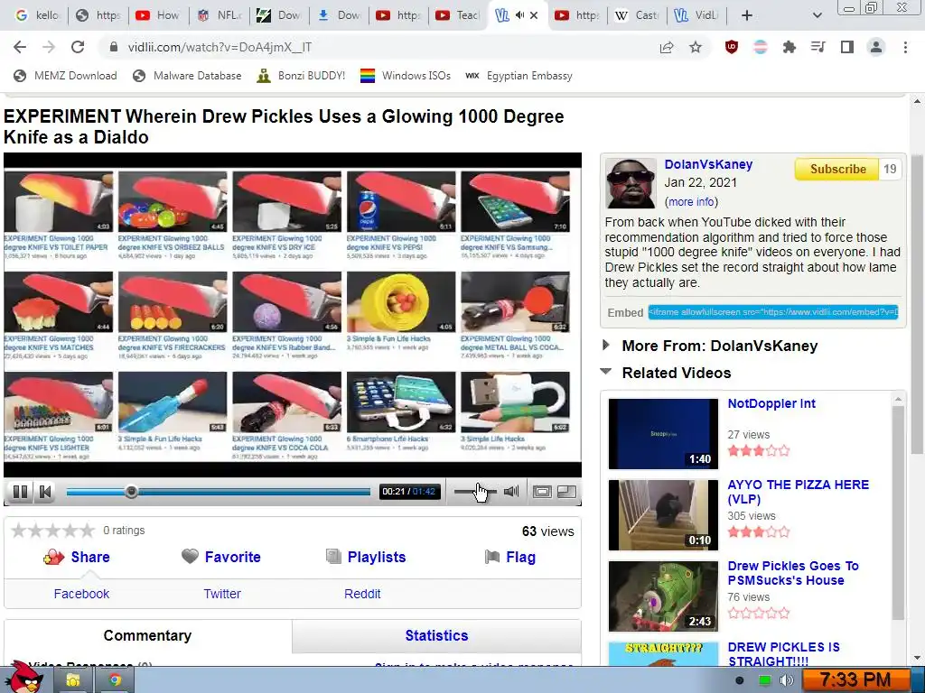Screen dimensions: 925x693
Task: Open Malware Database bookmark
Action: point(188,76)
